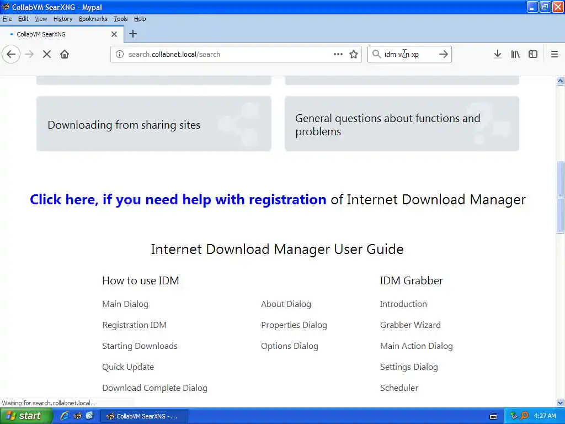Click the 'IDM Grabber' heading
This screenshot has height=424, width=565.
tap(411, 281)
